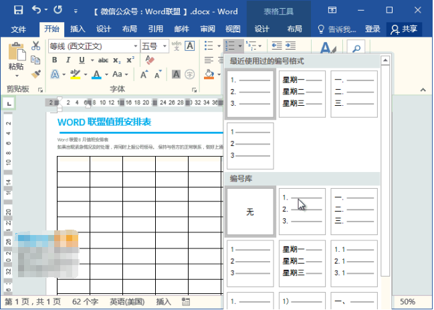The image size is (434, 310).
Task: Select the Format Painter brush icon
Action: coord(35,74)
